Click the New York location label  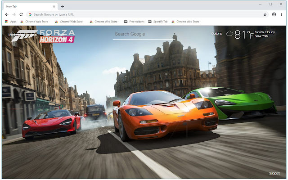tap(261, 36)
